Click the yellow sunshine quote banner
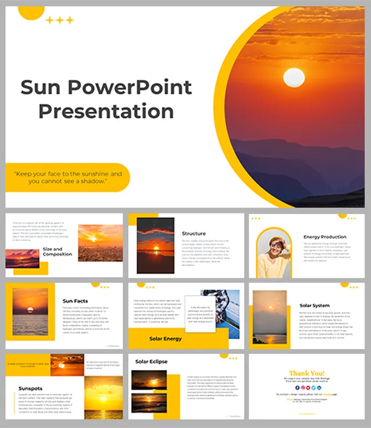Viewport: 371px width, 428px height. coord(68,178)
